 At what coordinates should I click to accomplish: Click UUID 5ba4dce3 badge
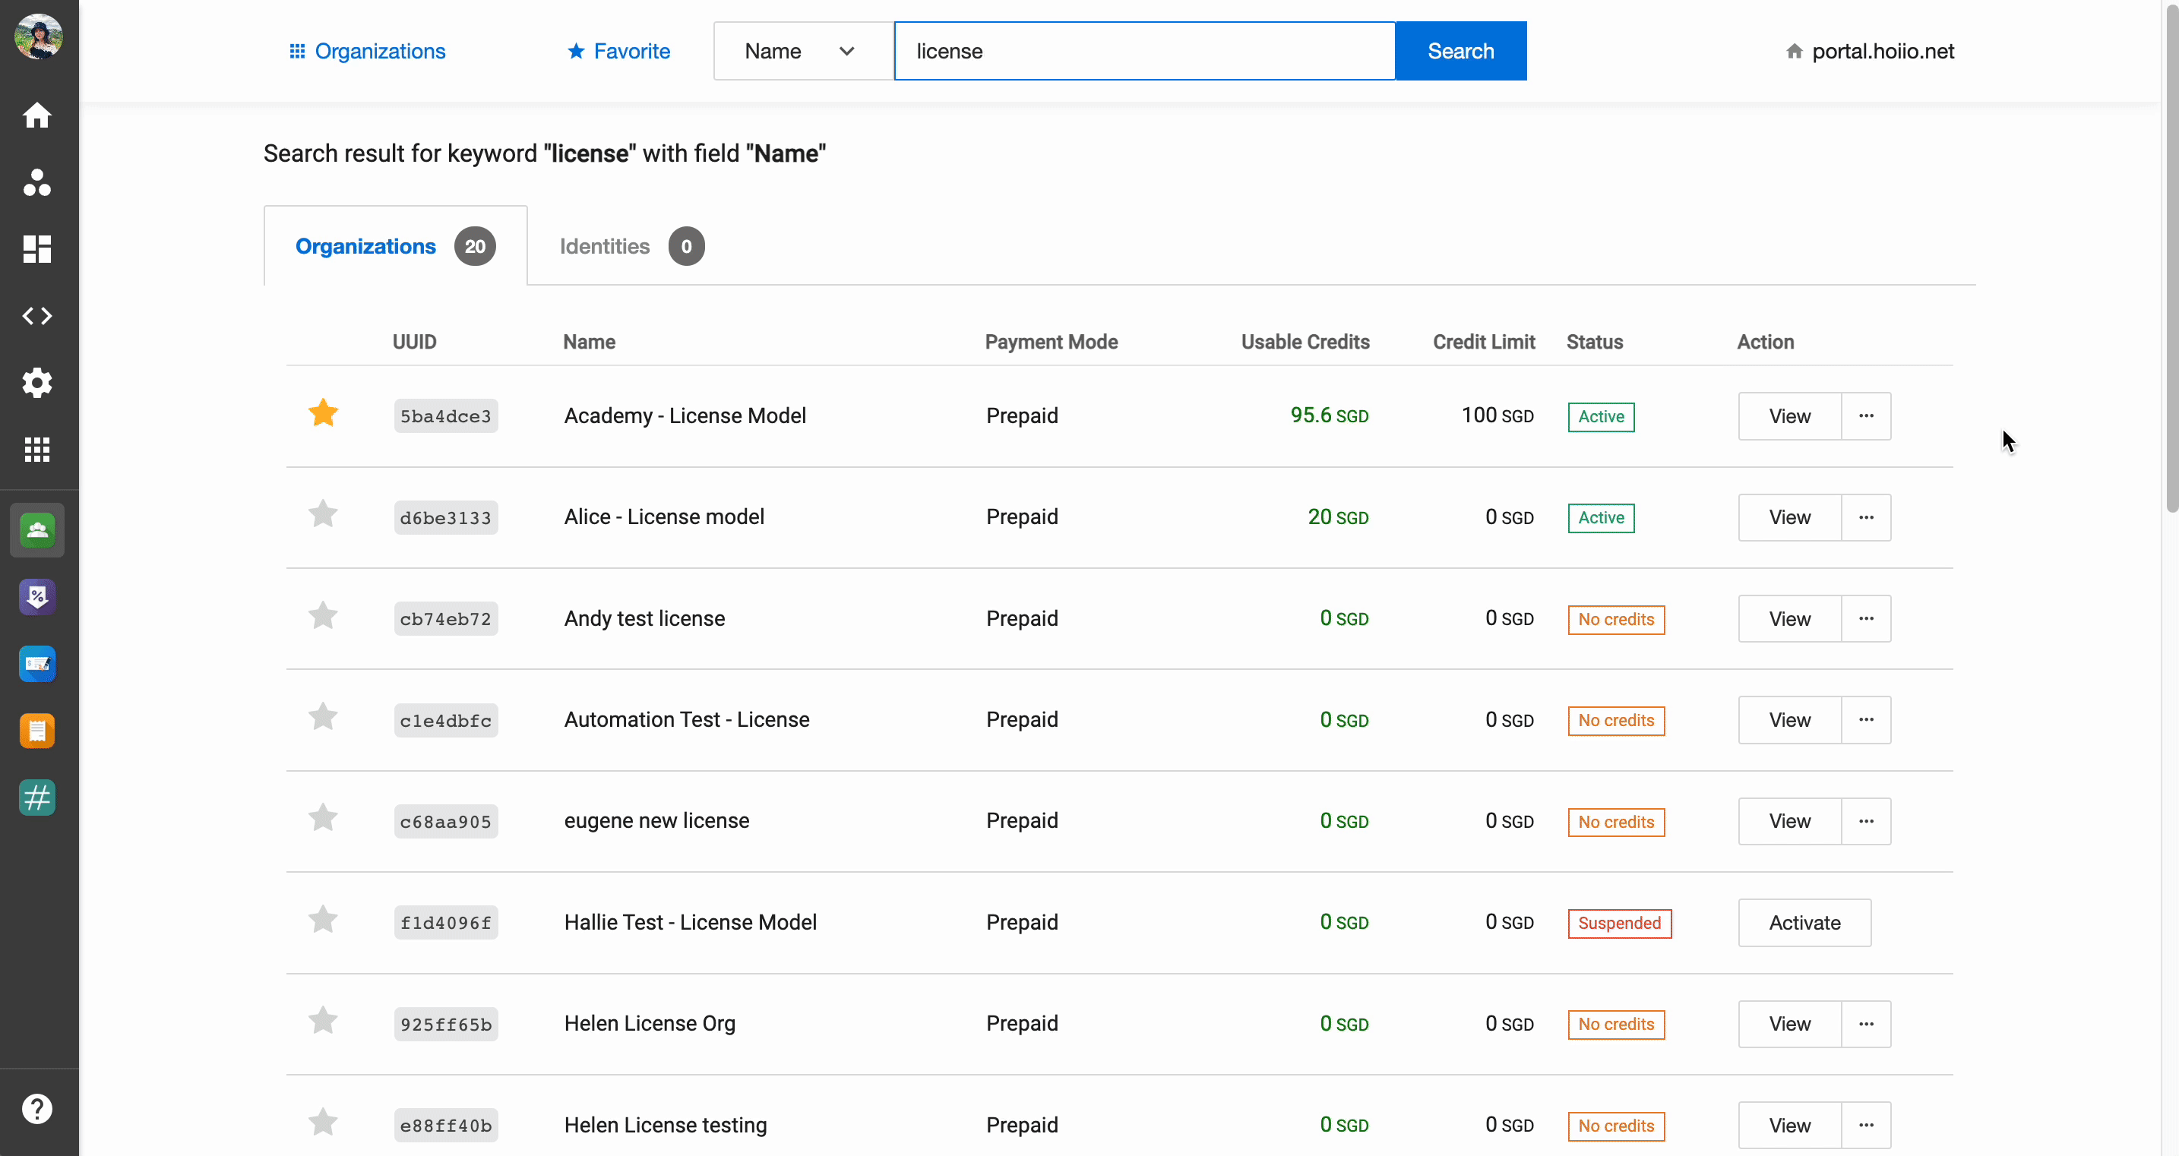click(x=446, y=416)
